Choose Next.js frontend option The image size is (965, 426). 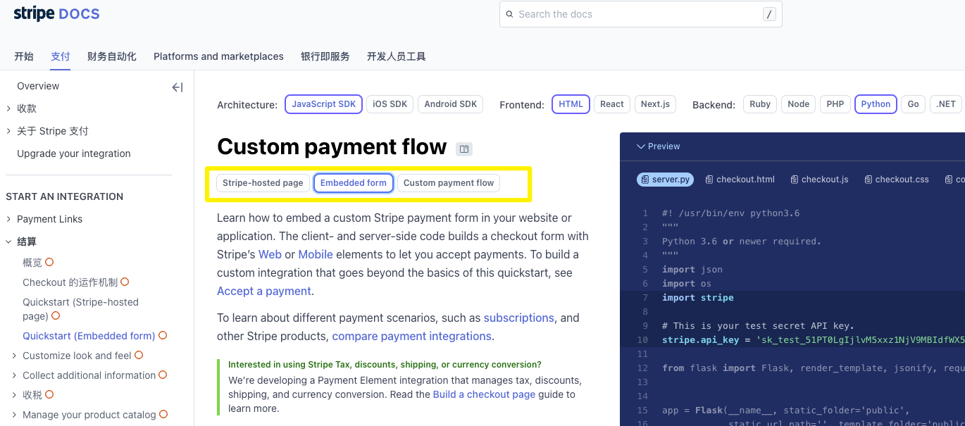click(656, 104)
